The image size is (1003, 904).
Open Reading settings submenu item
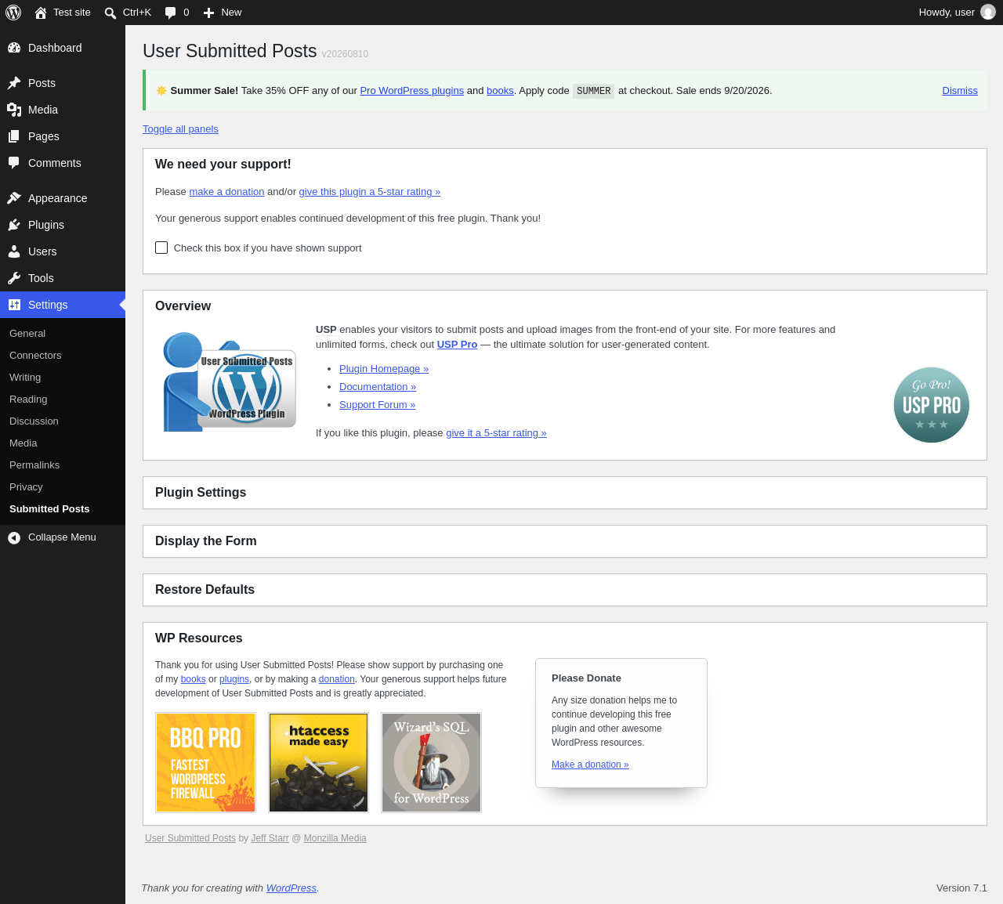[x=28, y=400]
